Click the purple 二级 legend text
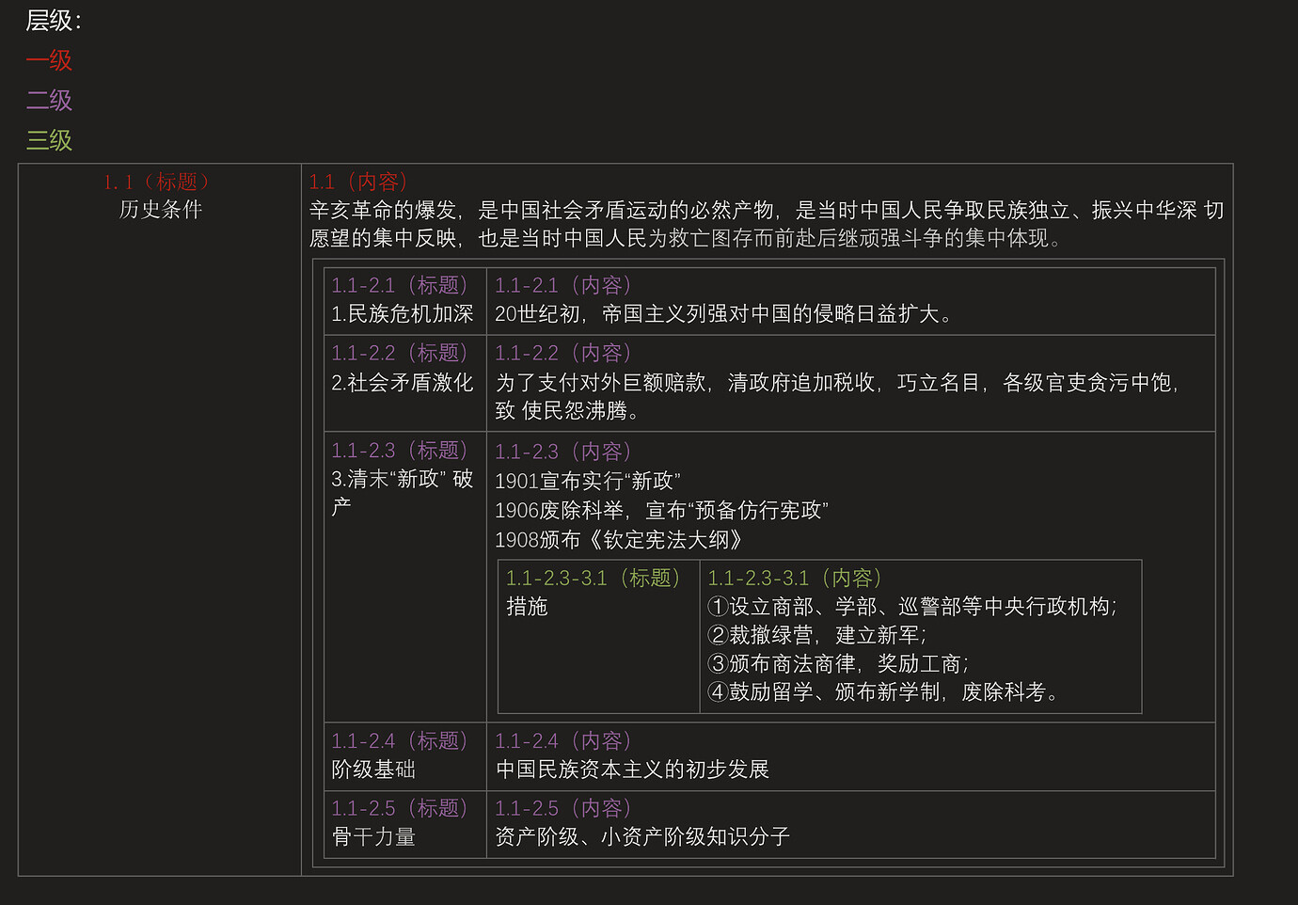 (x=49, y=100)
